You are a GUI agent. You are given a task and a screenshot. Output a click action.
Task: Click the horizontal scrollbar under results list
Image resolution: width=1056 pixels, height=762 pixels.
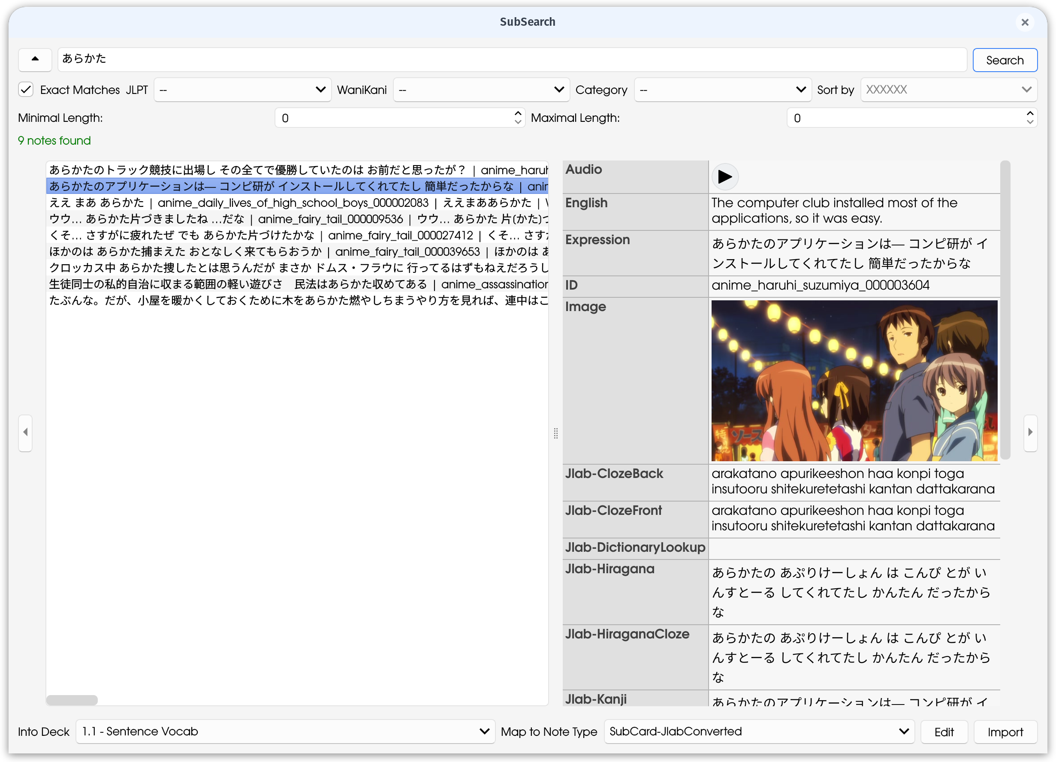point(72,700)
